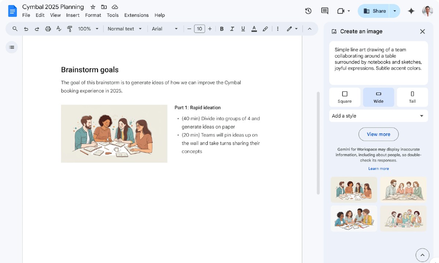Open the Ask Gemini spark icon
The width and height of the screenshot is (439, 263).
(x=411, y=11)
